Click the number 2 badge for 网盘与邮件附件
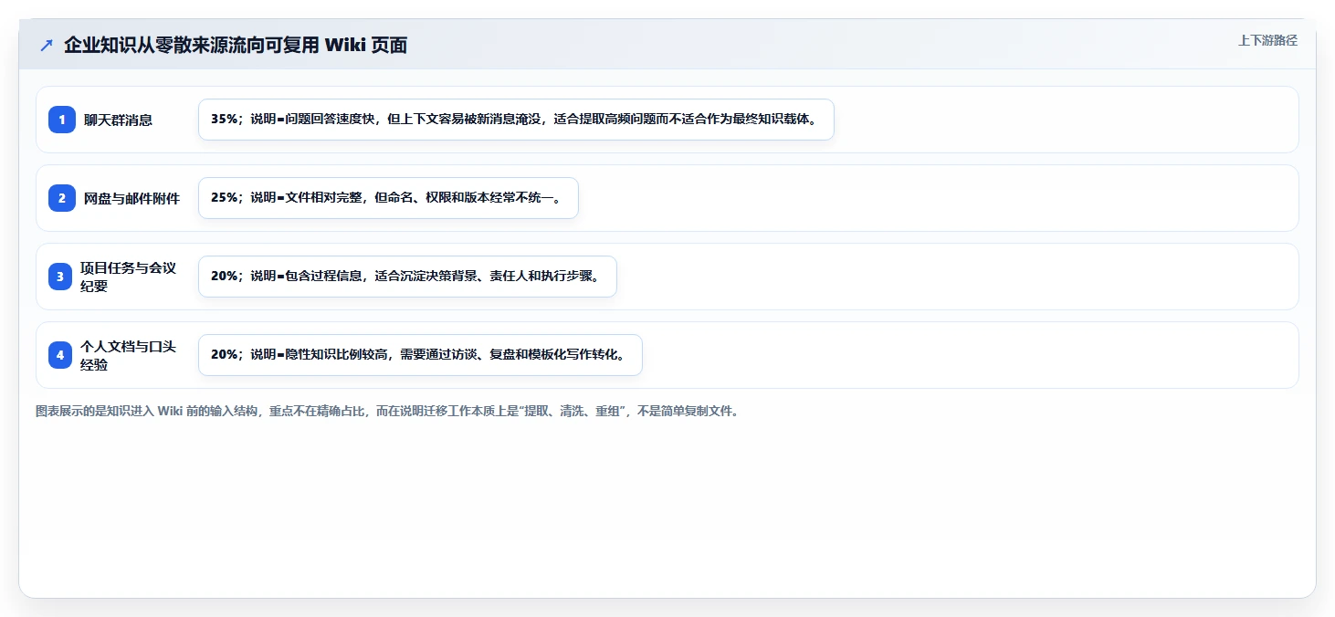The height and width of the screenshot is (617, 1335). (x=62, y=198)
